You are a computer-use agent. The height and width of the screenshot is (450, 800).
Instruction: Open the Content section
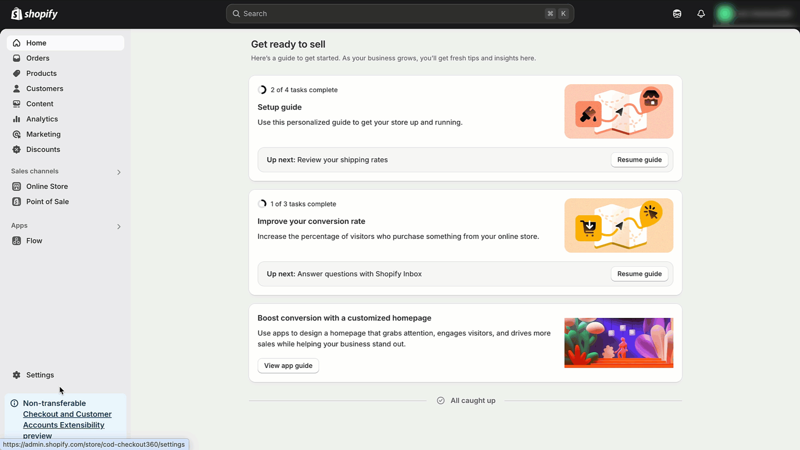coord(40,103)
